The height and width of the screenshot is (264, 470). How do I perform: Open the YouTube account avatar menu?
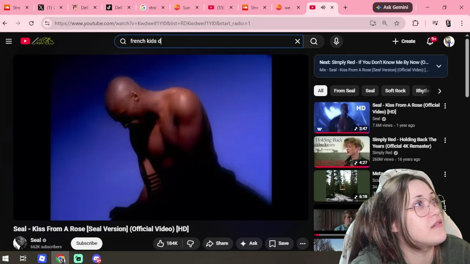pos(449,41)
